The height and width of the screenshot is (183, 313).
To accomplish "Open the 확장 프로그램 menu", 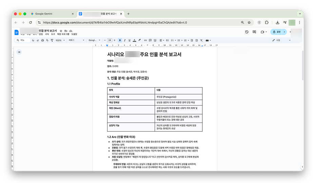I will click(x=63, y=34).
